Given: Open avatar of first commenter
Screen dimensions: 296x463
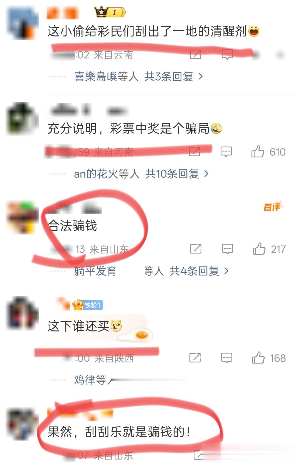Looking at the screenshot, I should click(22, 24).
